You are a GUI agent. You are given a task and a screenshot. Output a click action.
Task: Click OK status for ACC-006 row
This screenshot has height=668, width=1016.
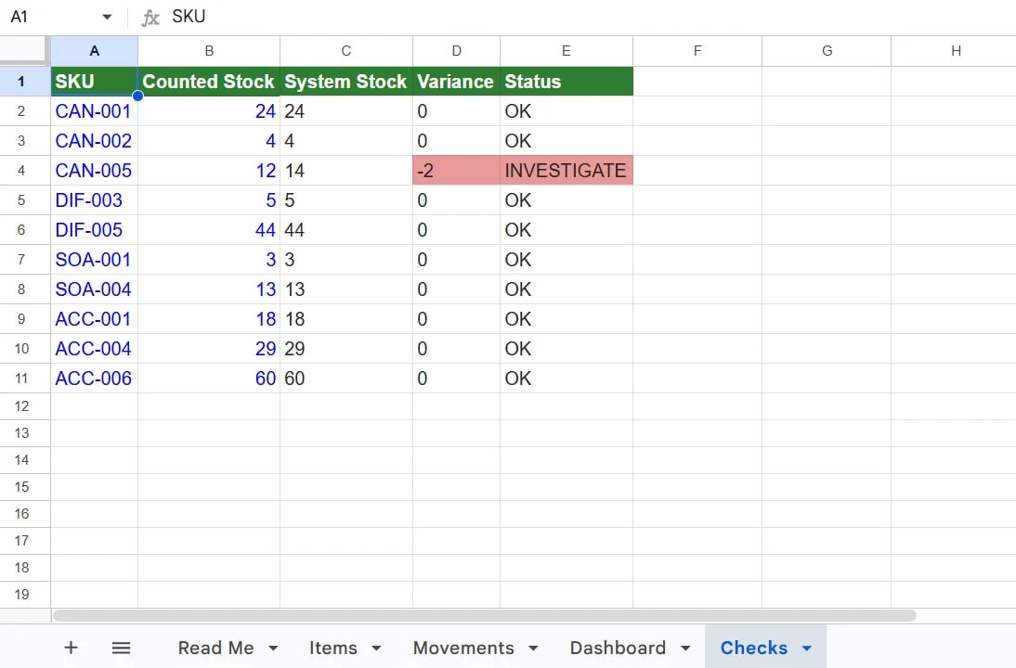point(567,378)
